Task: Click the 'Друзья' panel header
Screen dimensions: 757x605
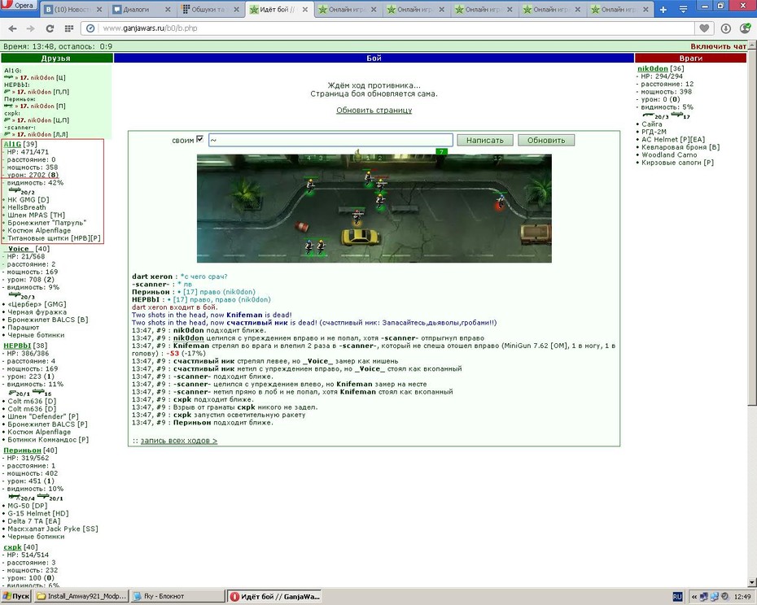Action: pyautogui.click(x=56, y=58)
